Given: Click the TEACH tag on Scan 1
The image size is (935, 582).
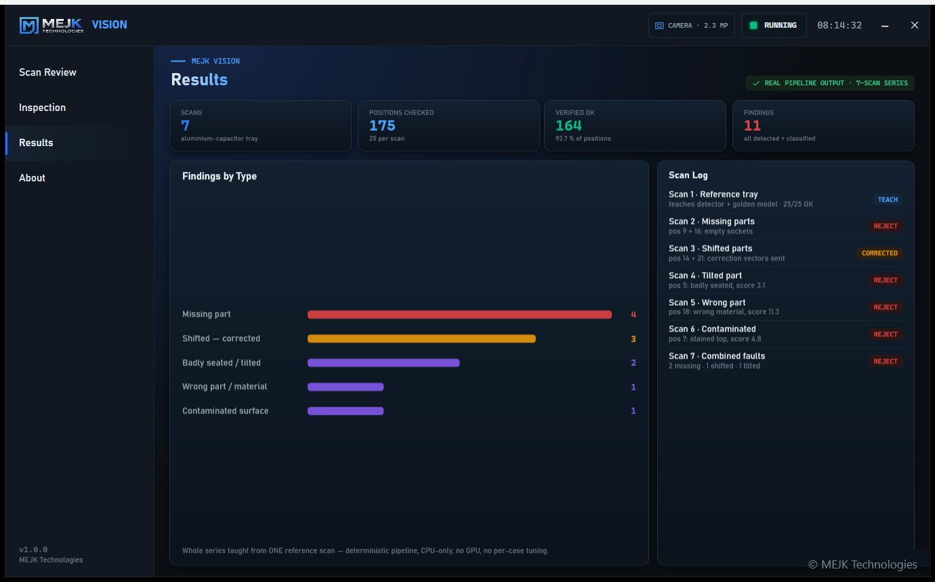Looking at the screenshot, I should point(888,200).
